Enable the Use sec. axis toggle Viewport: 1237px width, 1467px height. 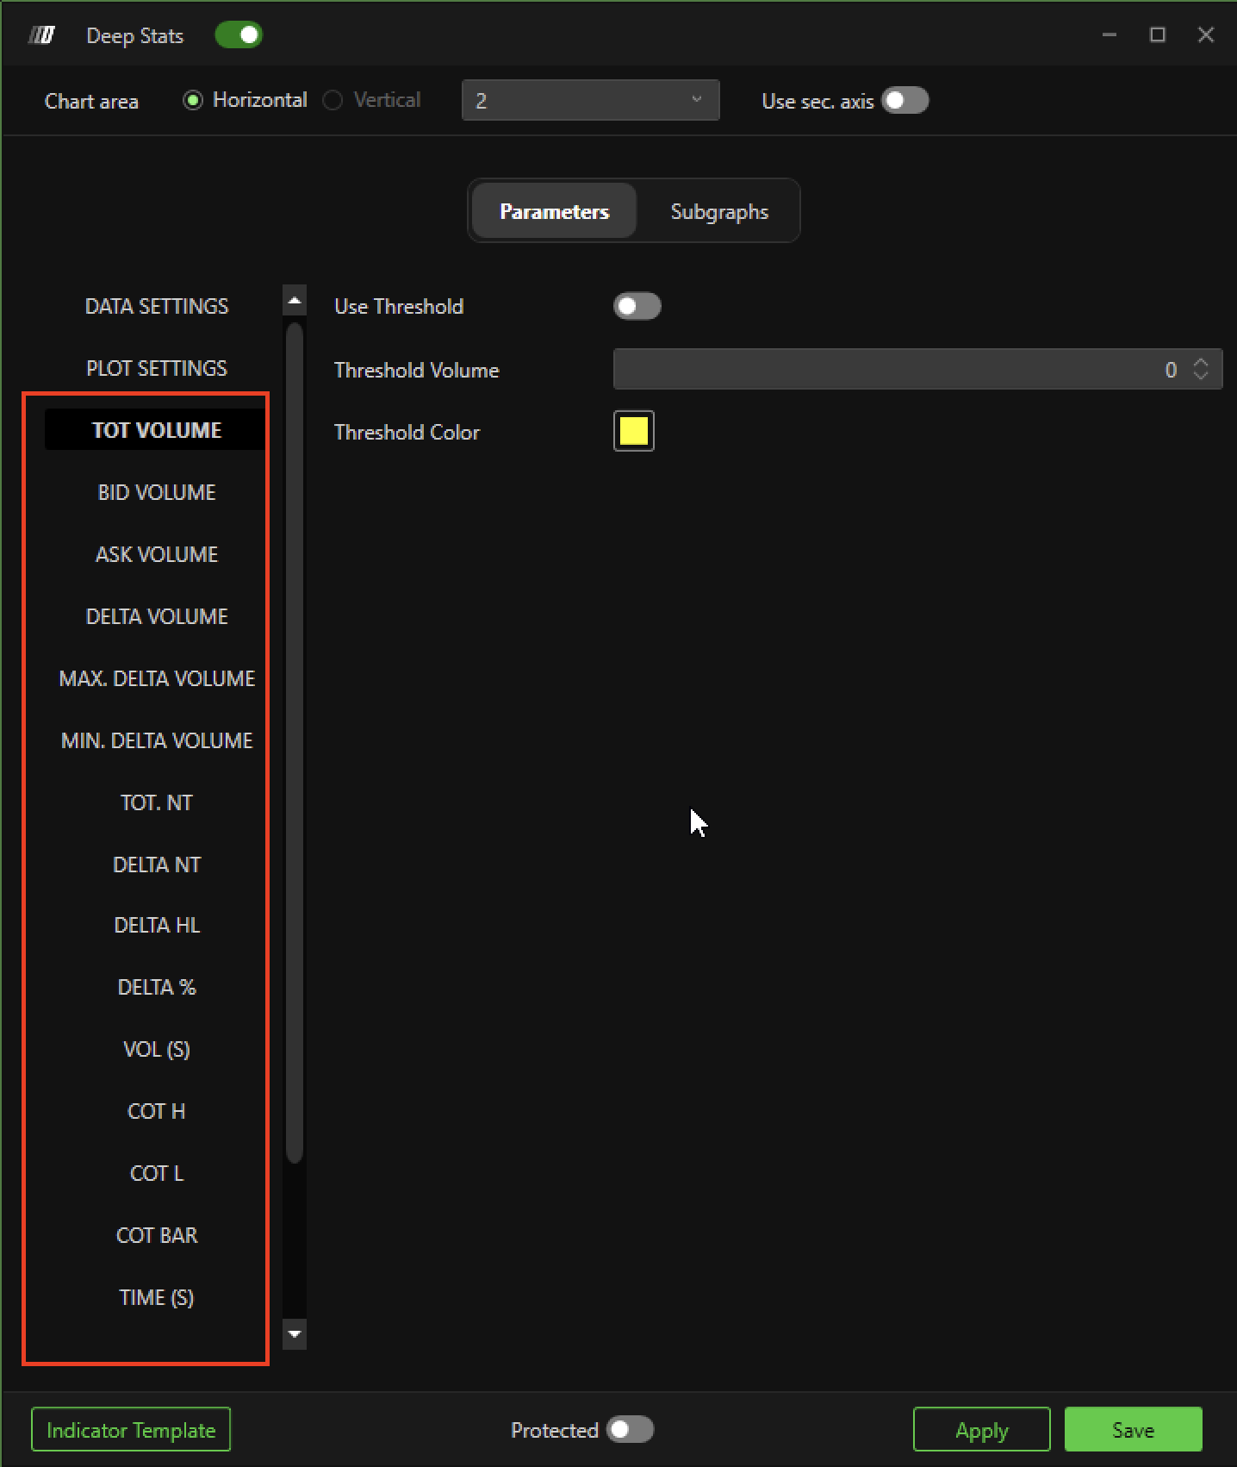(x=904, y=101)
